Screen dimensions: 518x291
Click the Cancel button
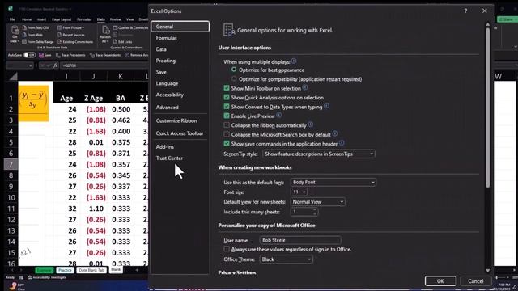(475, 281)
